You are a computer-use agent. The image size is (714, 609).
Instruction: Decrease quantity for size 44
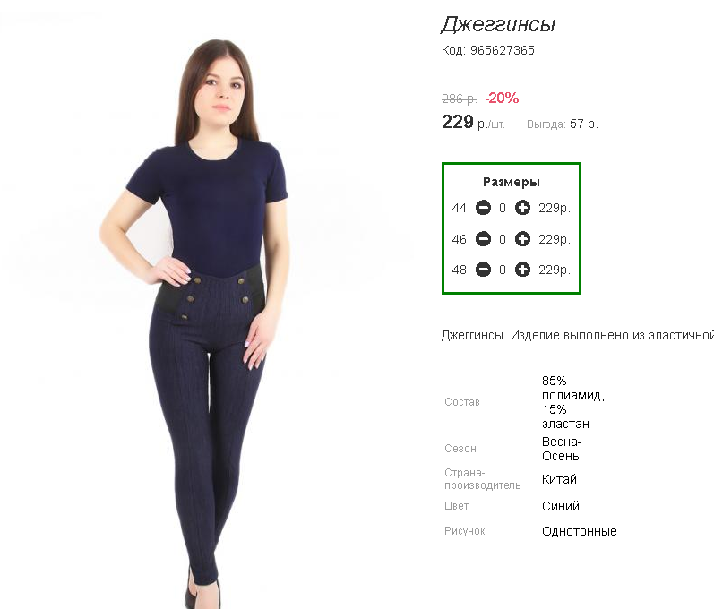tap(483, 208)
